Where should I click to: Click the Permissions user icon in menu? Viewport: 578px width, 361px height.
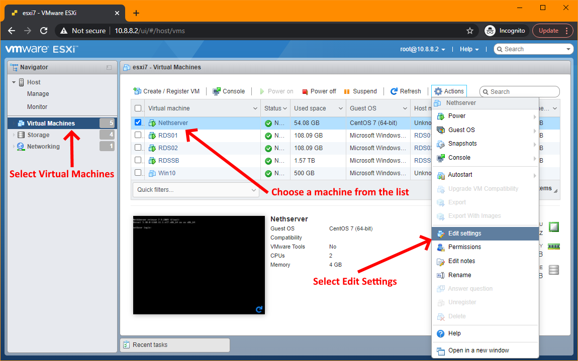click(x=440, y=247)
